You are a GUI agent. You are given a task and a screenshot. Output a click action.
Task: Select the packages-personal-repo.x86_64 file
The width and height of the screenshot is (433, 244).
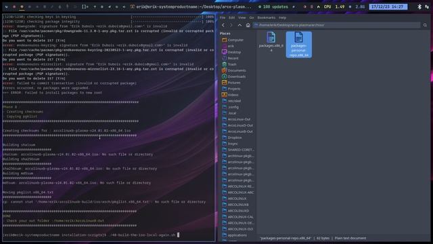coord(299,45)
